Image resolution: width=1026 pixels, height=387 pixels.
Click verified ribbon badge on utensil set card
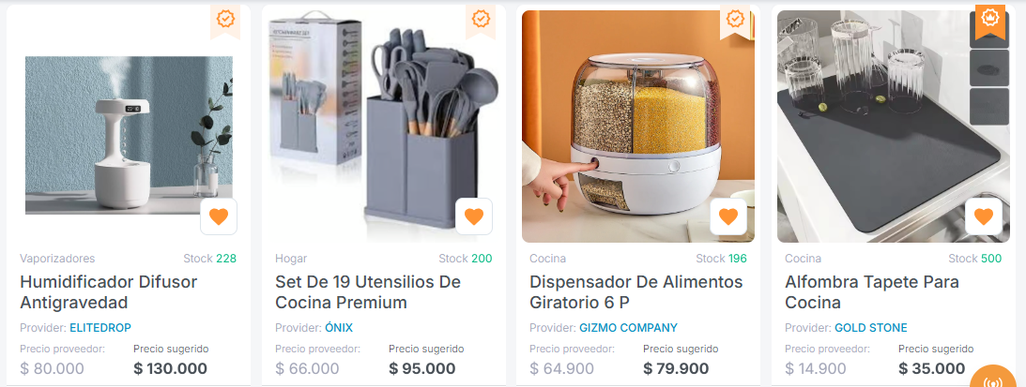point(481,21)
